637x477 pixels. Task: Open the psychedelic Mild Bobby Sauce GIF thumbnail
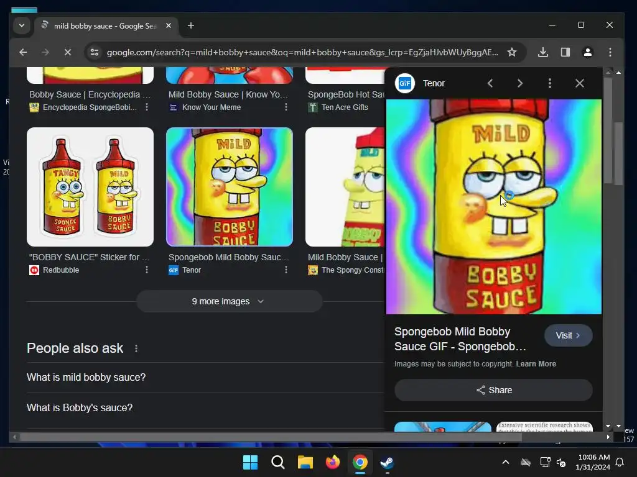(x=230, y=187)
